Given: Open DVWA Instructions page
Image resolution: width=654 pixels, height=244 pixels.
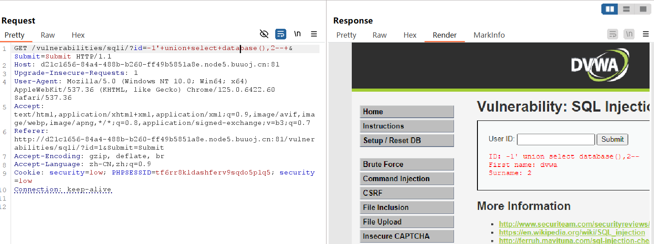Looking at the screenshot, I should point(407,126).
